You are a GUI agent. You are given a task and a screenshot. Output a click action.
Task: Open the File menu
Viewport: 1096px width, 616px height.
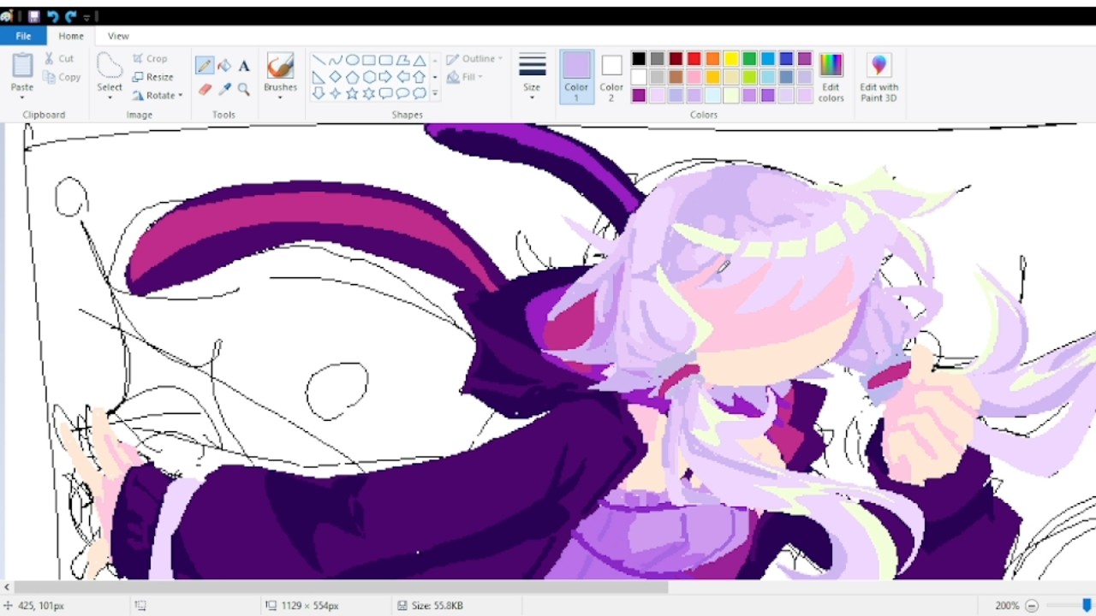[23, 36]
